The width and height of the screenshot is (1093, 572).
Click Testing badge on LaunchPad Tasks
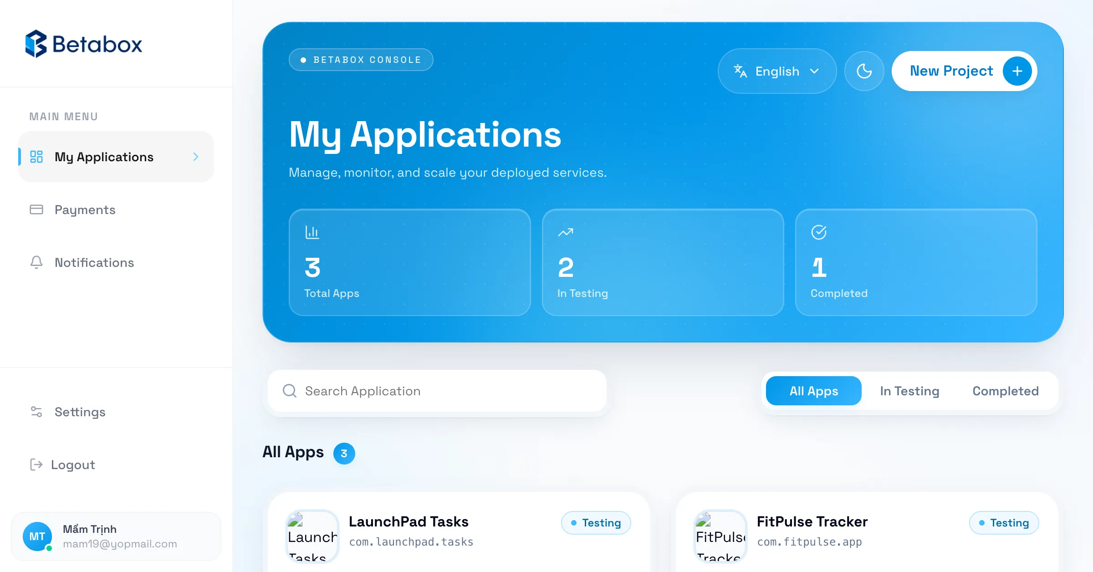click(596, 523)
